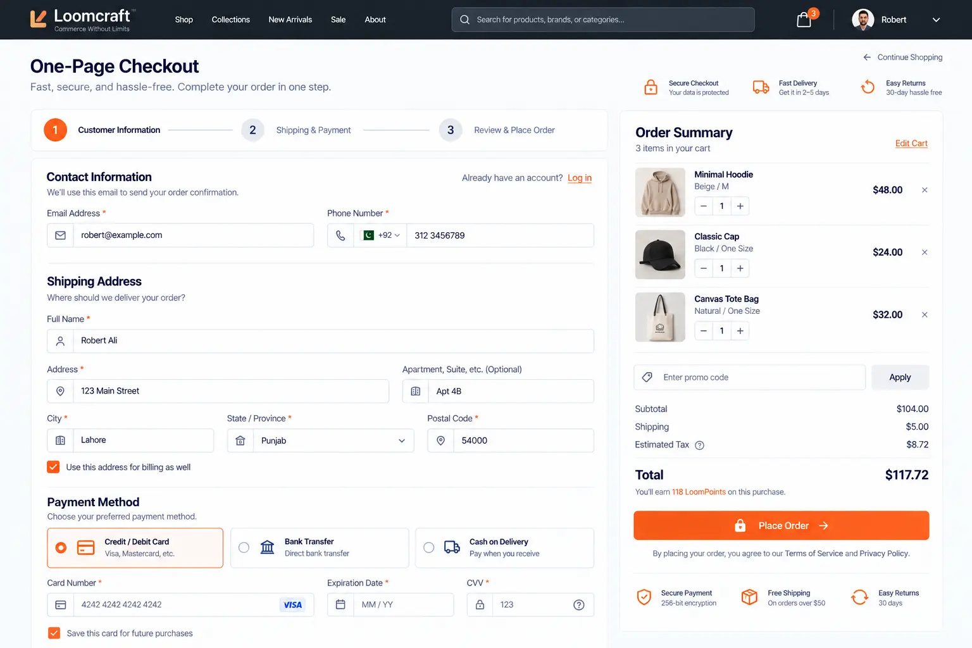
Task: Click the address location pin icon
Action: point(60,391)
